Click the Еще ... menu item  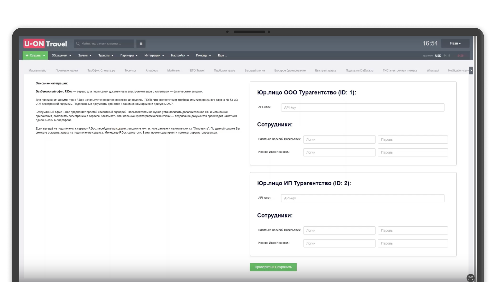[x=222, y=55]
